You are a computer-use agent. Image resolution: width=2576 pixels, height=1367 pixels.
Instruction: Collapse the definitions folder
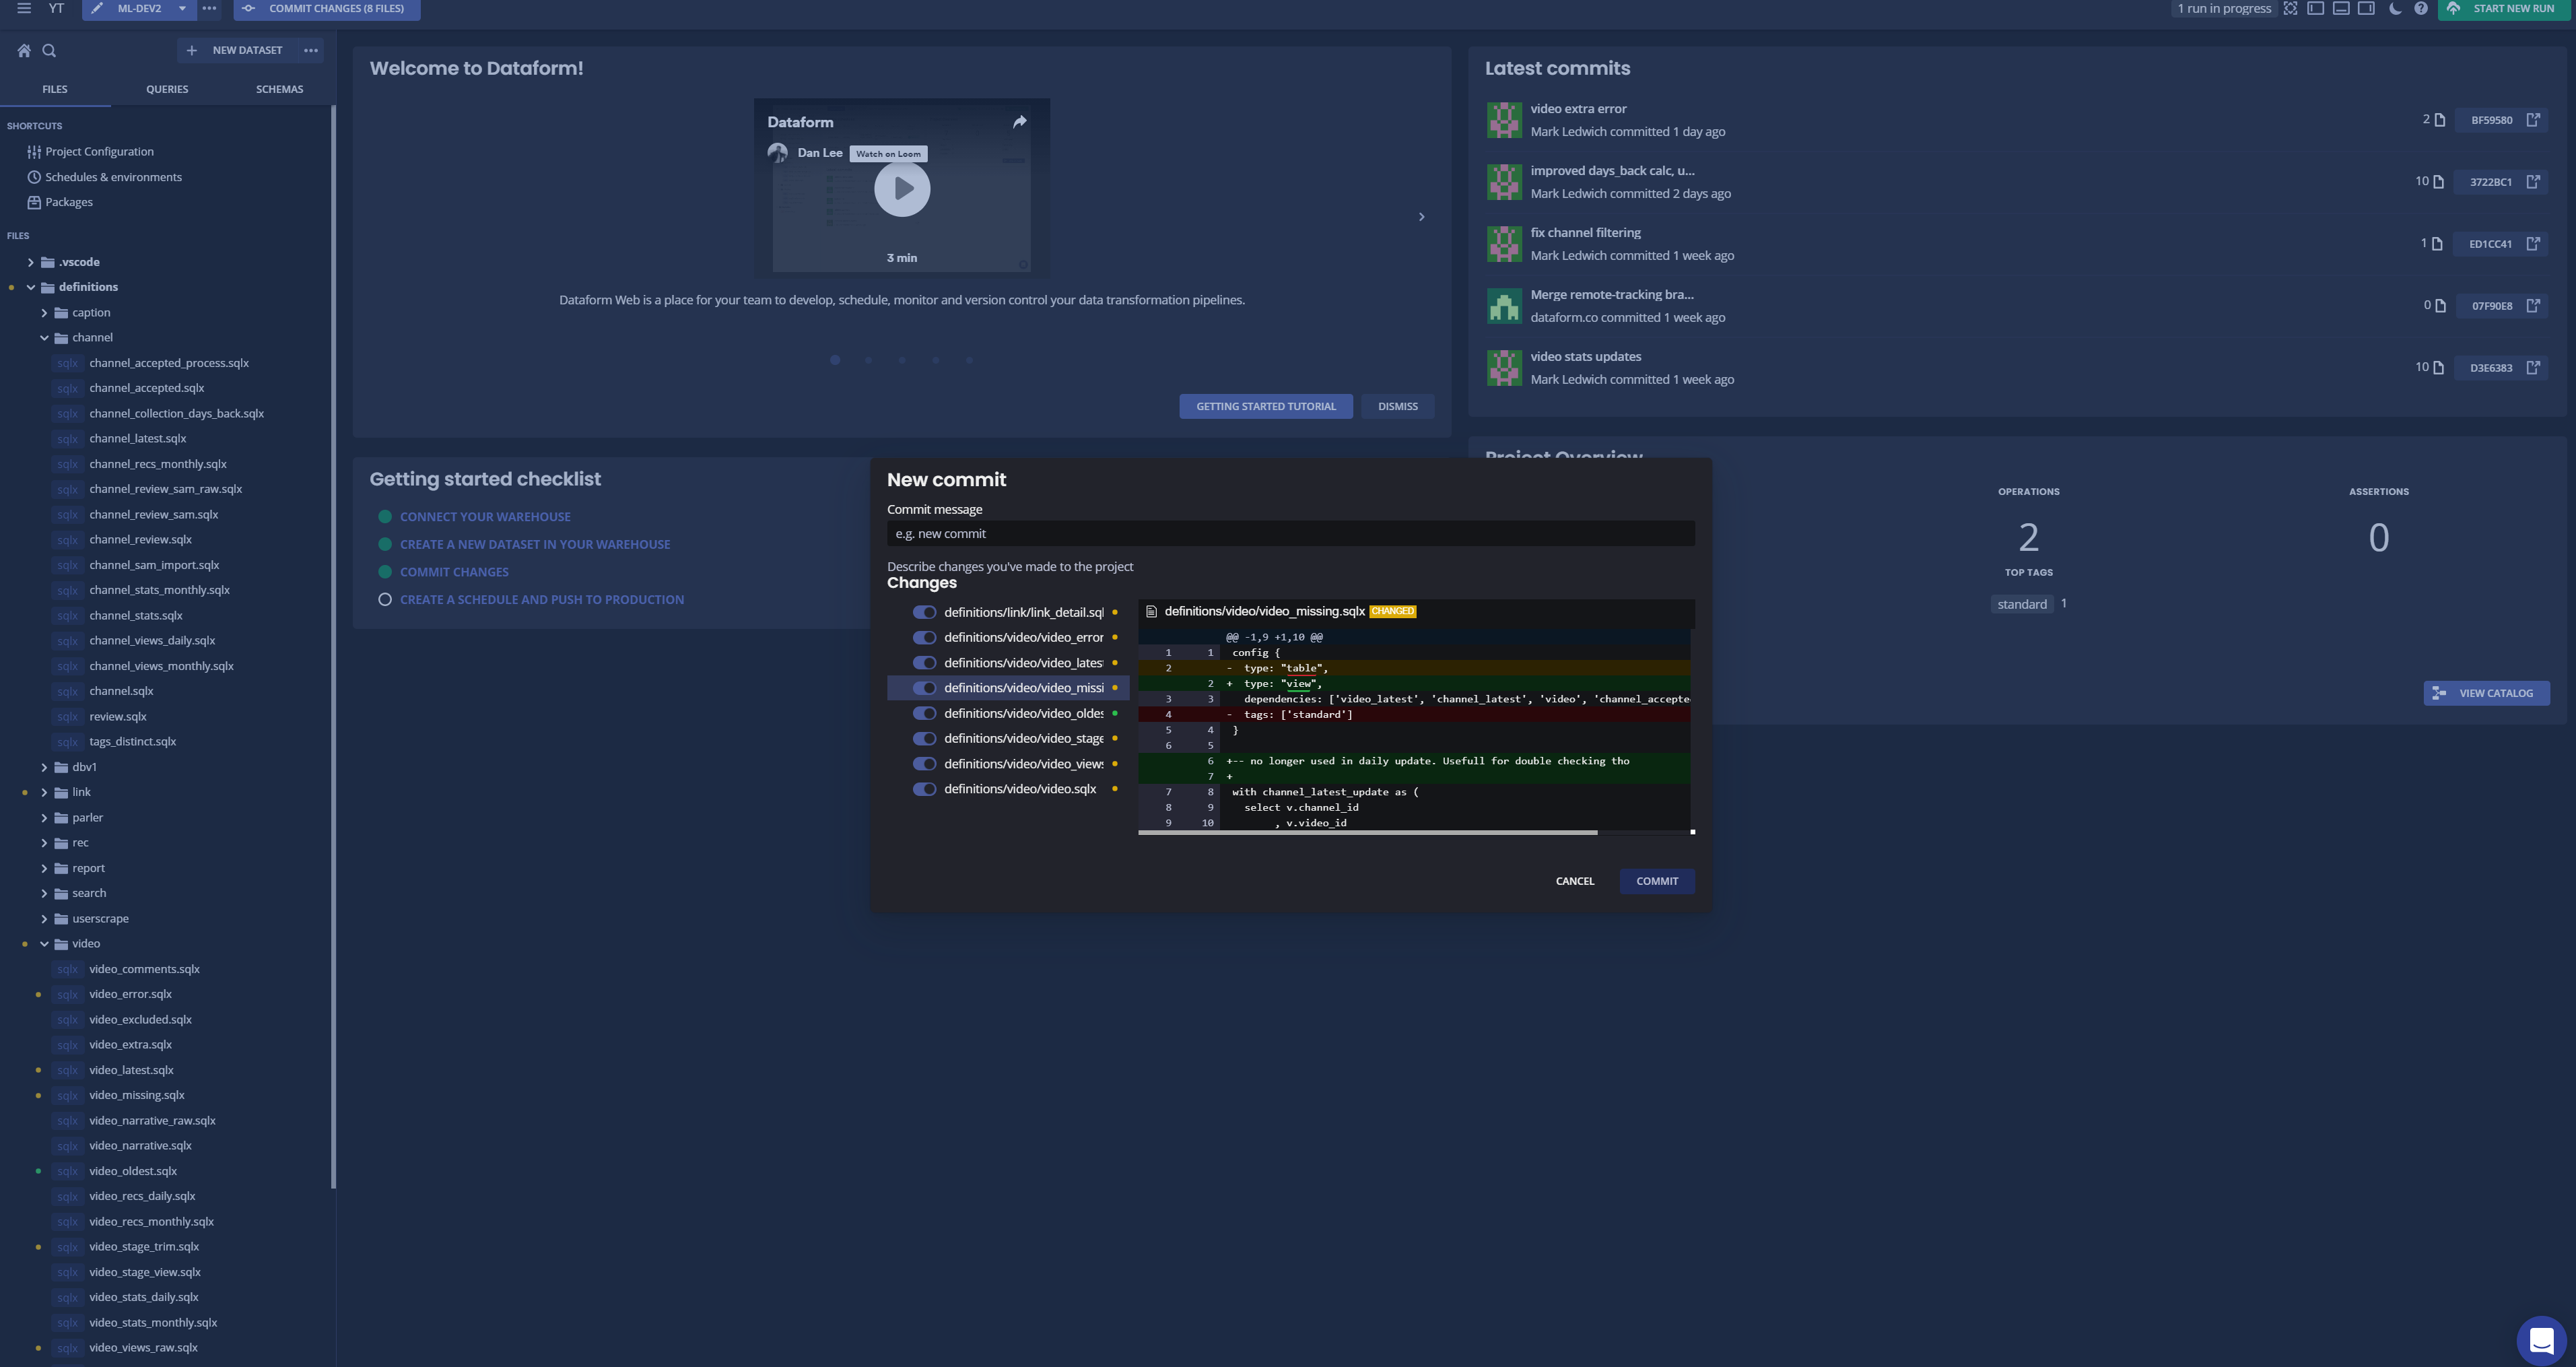(30, 287)
